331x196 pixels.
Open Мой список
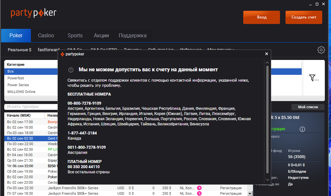308,107
